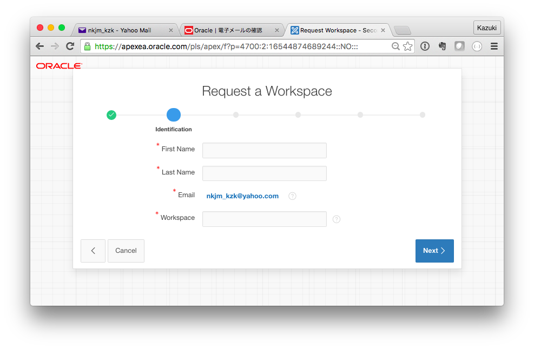Close the Yahoo Mail tab
This screenshot has width=534, height=349.
pyautogui.click(x=171, y=30)
